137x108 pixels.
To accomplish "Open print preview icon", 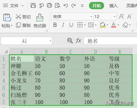I will pos(57,6).
